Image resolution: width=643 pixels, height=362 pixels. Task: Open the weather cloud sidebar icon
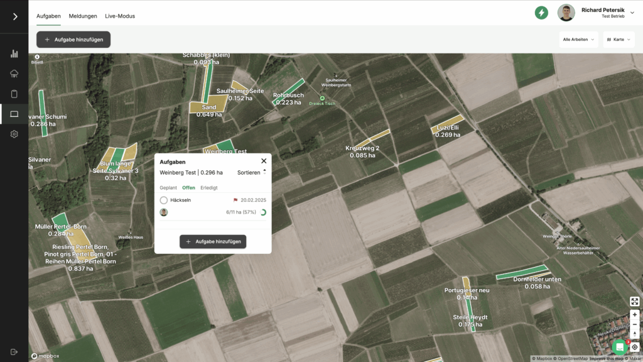pos(14,74)
